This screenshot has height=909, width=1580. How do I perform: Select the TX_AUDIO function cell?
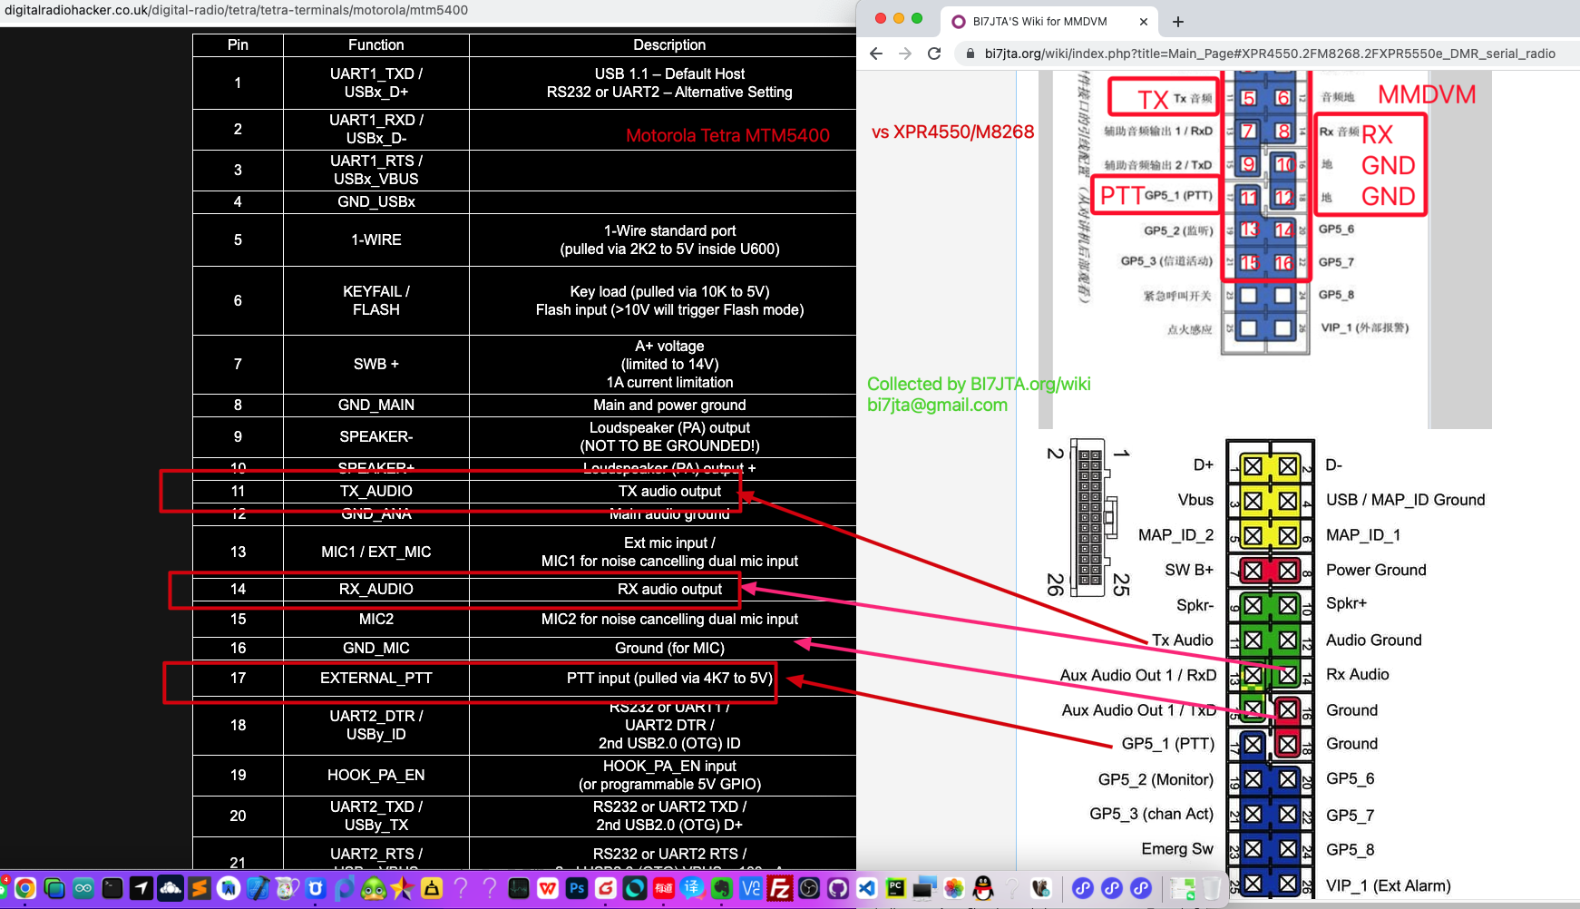coord(375,491)
